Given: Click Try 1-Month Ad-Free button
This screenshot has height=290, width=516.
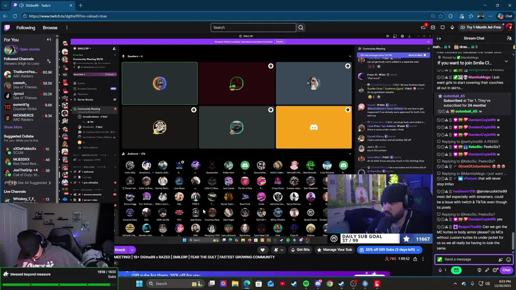Looking at the screenshot, I should 481,27.
